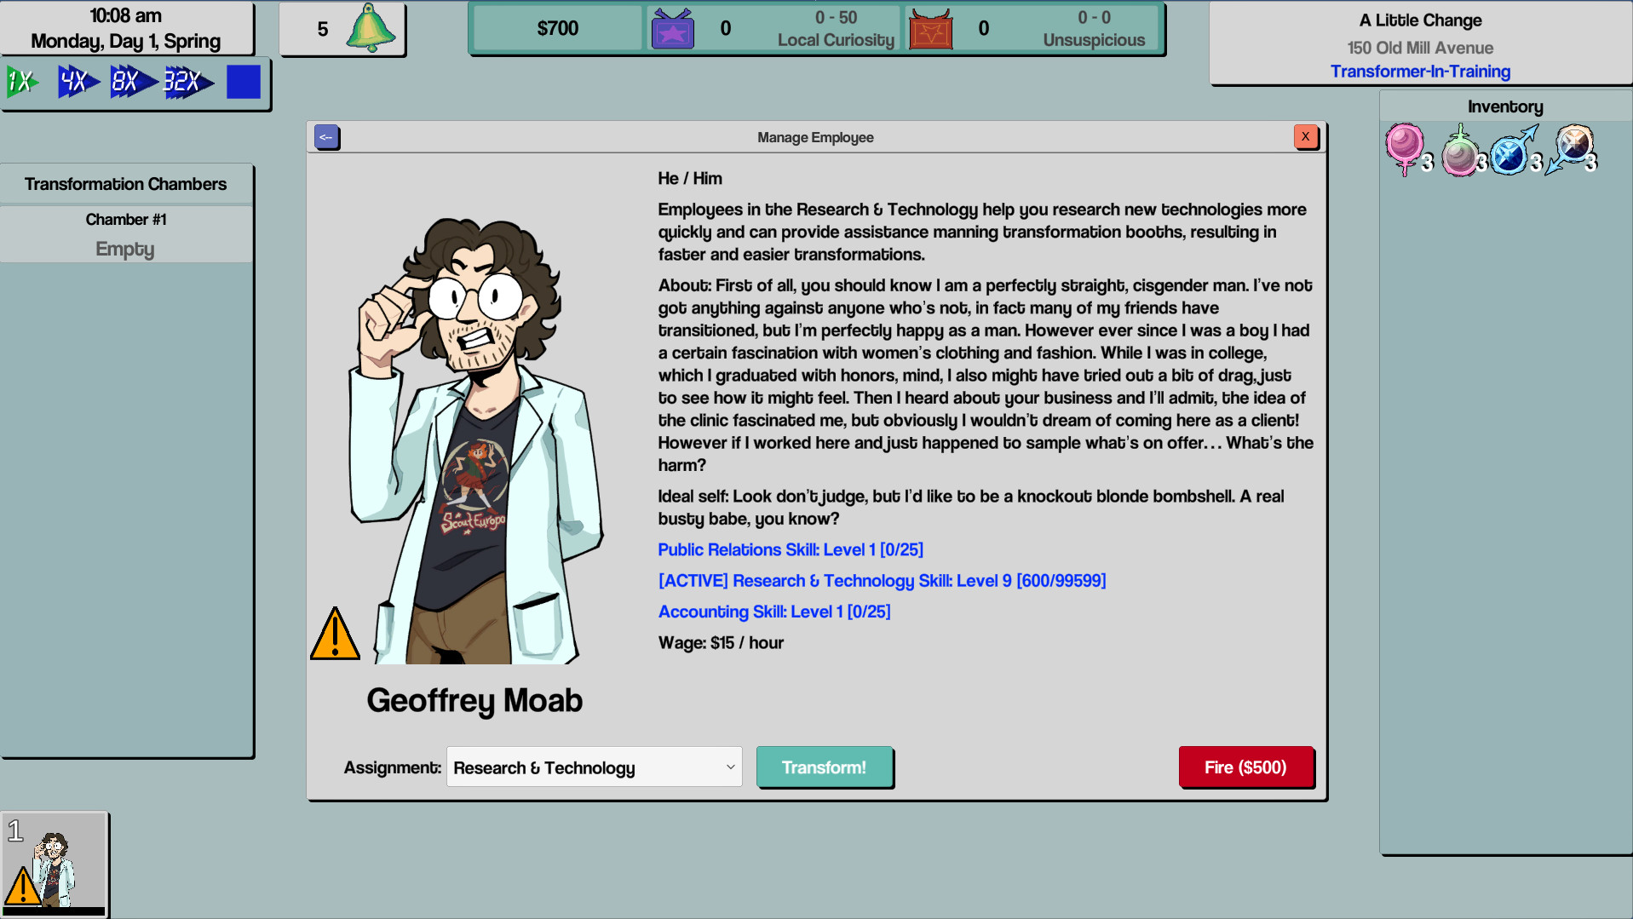Select the 1X game speed icon
Screen dimensions: 1633x919
click(22, 82)
